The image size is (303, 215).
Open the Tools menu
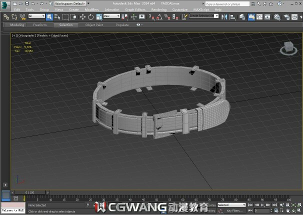(x=29, y=9)
